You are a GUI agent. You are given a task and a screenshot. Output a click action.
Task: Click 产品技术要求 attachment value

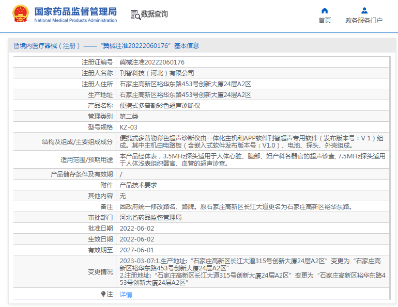[x=139, y=185]
